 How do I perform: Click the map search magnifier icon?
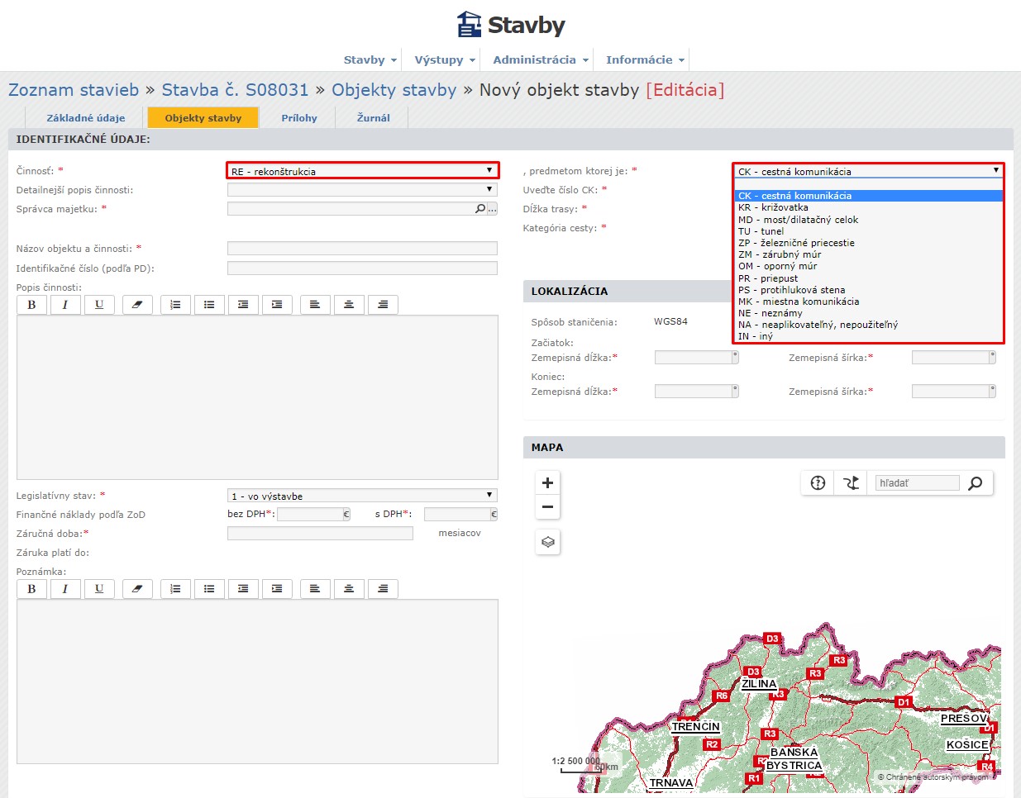(x=976, y=483)
